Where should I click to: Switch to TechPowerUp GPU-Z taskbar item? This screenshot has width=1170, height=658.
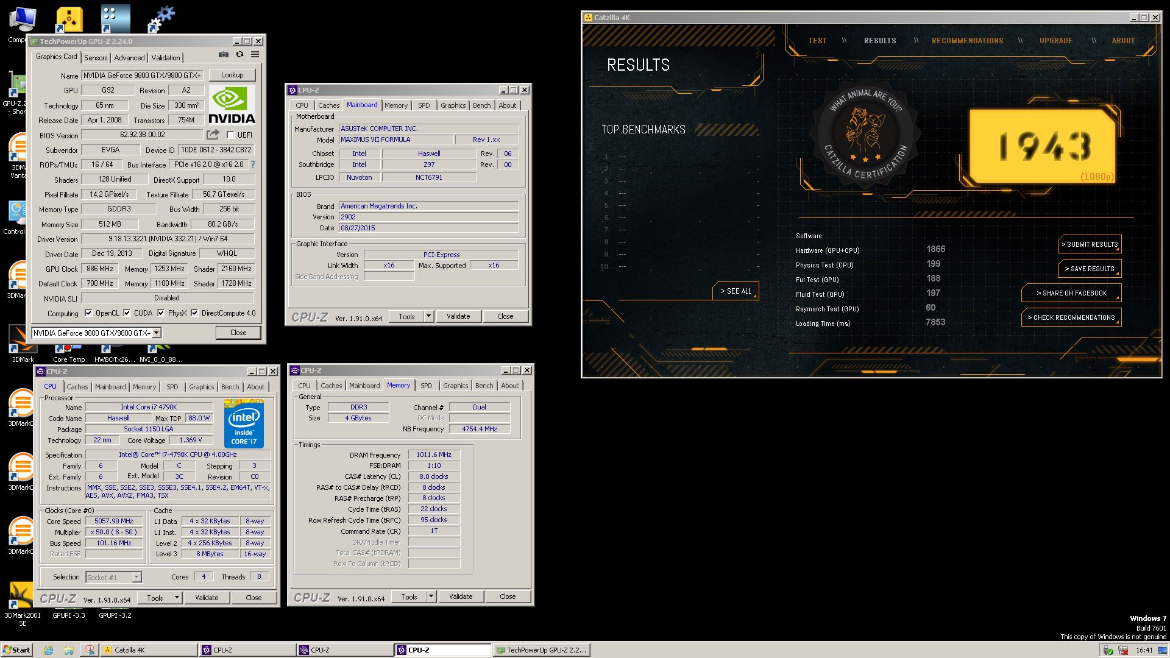[x=541, y=650]
